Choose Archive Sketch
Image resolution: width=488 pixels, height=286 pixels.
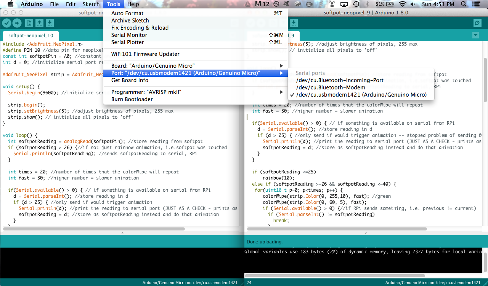pyautogui.click(x=196, y=21)
